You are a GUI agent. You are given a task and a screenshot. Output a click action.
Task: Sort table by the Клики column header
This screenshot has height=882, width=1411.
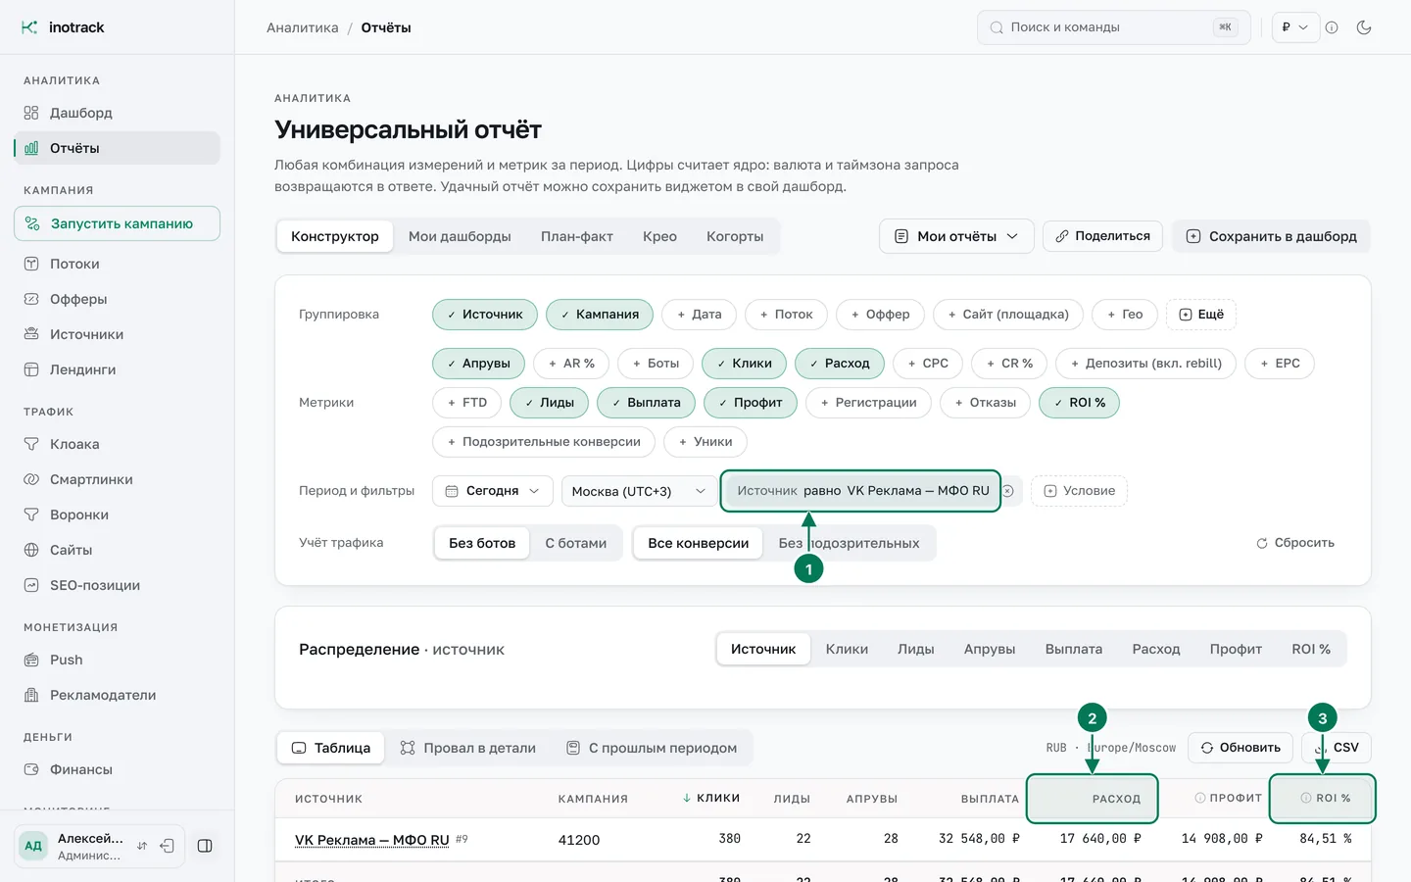pos(711,798)
